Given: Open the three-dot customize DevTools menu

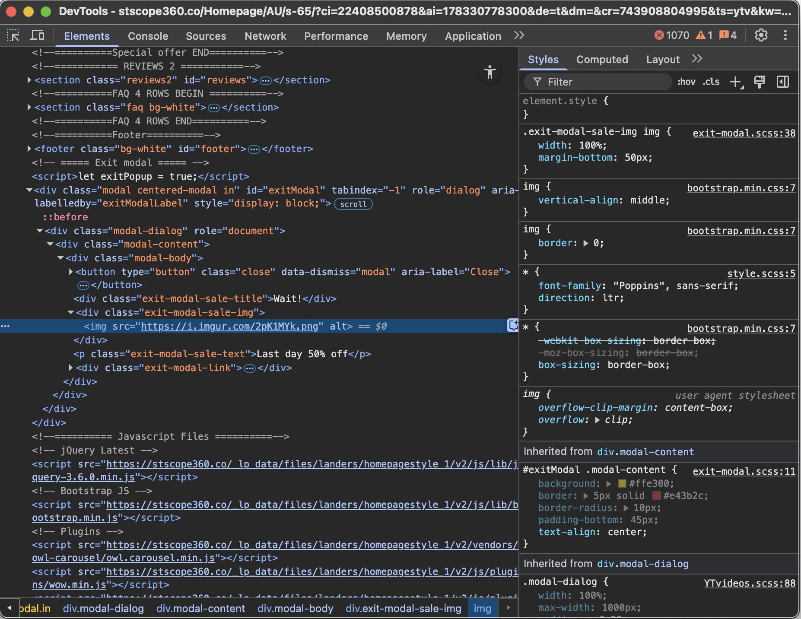Looking at the screenshot, I should tap(785, 35).
